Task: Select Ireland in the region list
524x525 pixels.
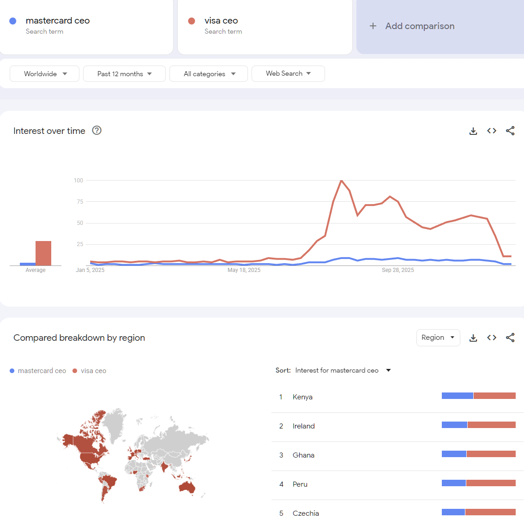Action: point(398,426)
